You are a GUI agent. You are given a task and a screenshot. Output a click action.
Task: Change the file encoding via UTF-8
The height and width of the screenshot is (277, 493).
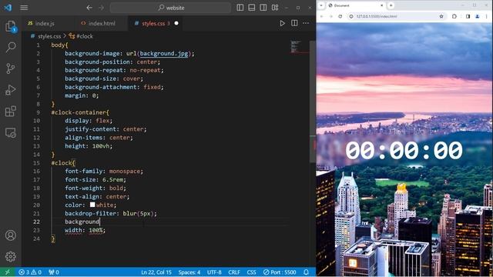tap(214, 272)
